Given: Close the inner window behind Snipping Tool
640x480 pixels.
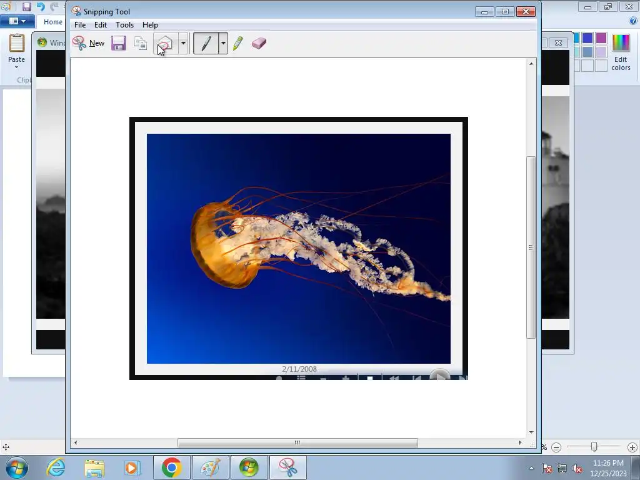Looking at the screenshot, I should (x=558, y=42).
